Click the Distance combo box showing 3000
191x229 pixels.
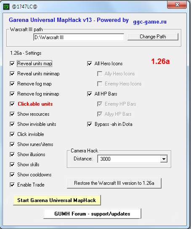tap(133, 159)
